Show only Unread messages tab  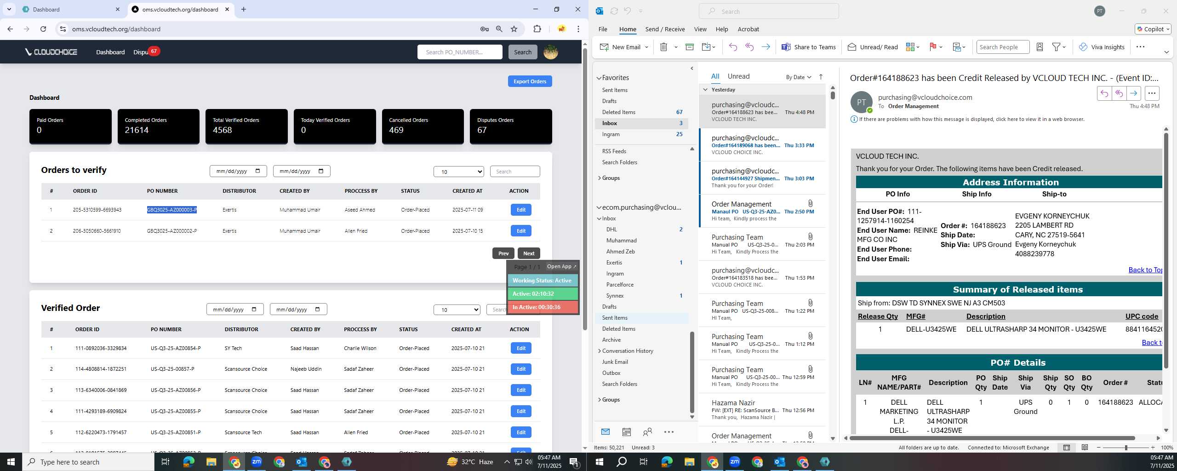click(x=738, y=76)
